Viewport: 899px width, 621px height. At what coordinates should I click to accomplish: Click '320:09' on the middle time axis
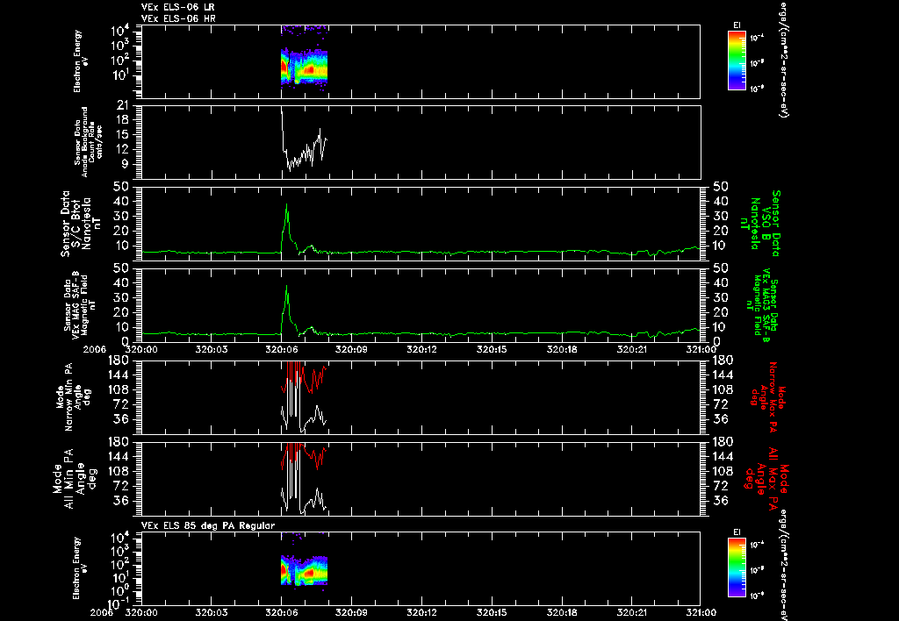(x=351, y=348)
